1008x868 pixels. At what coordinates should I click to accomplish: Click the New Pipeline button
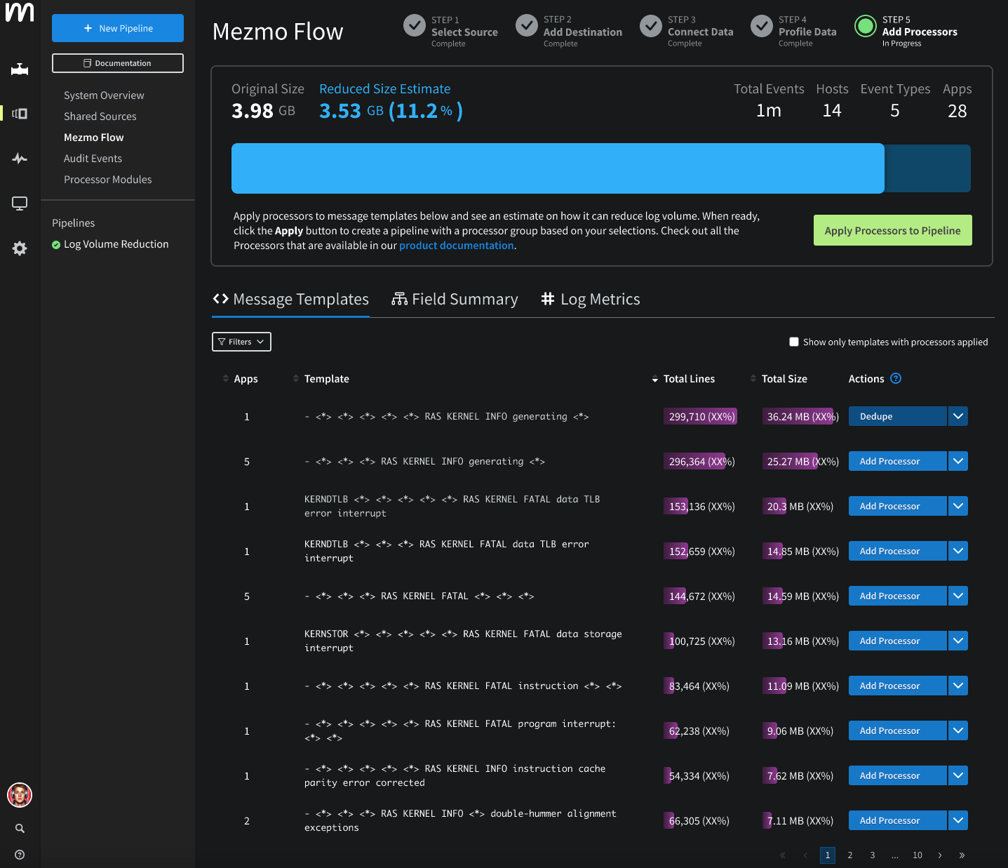(117, 28)
